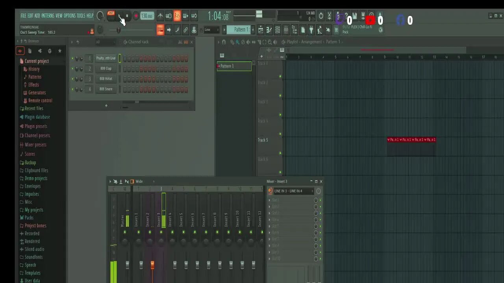Click the time display 1:04:08
Screen dimensions: 504x283
pos(218,16)
